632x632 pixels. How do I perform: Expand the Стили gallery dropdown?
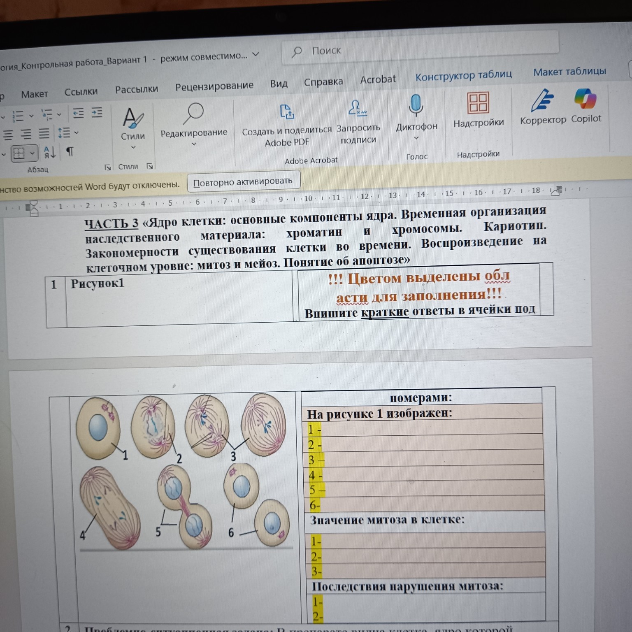133,147
